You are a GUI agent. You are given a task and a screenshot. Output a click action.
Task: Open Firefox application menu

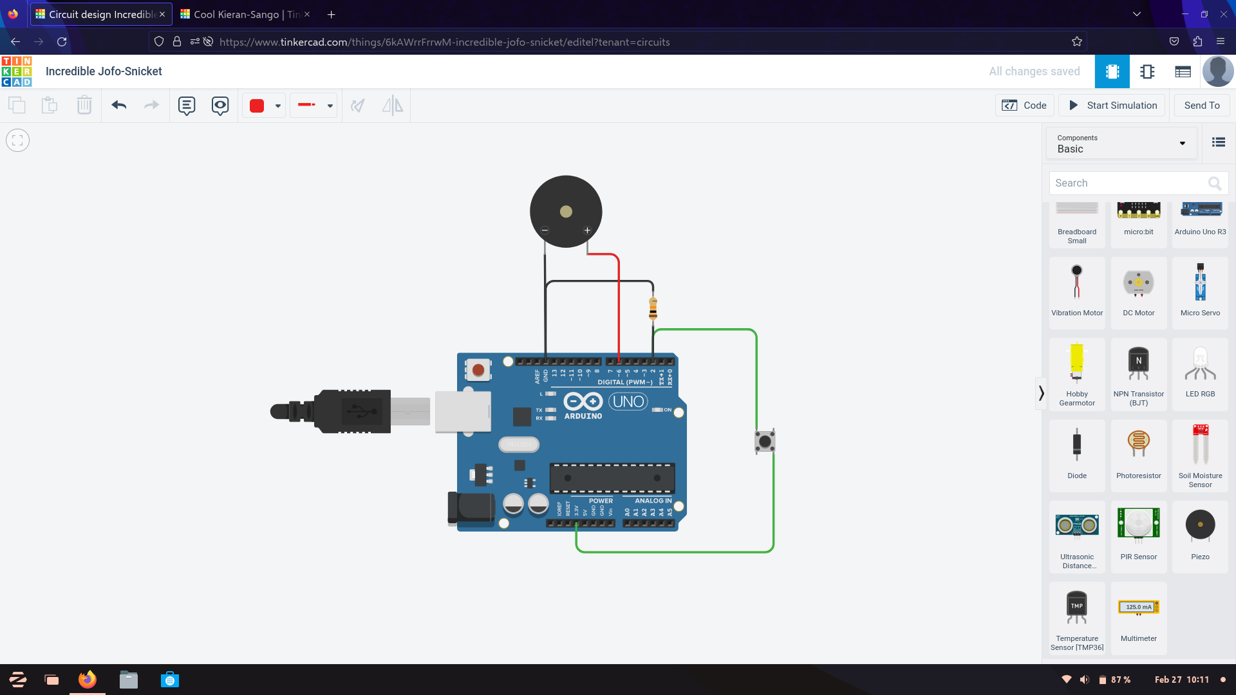1220,42
